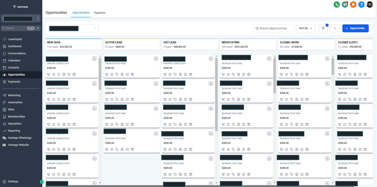The height and width of the screenshot is (187, 377).
Task: Click the €88,400.00 total under HOT LEAD
Action: (x=180, y=47)
